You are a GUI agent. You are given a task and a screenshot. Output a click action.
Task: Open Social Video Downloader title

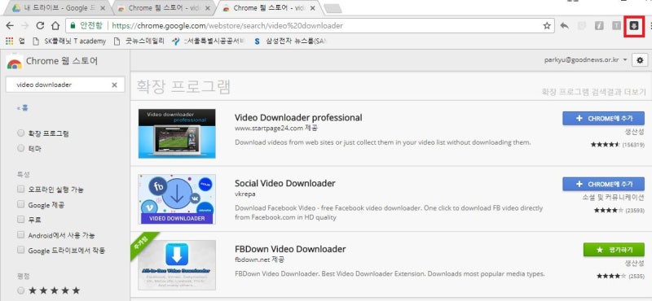[284, 183]
